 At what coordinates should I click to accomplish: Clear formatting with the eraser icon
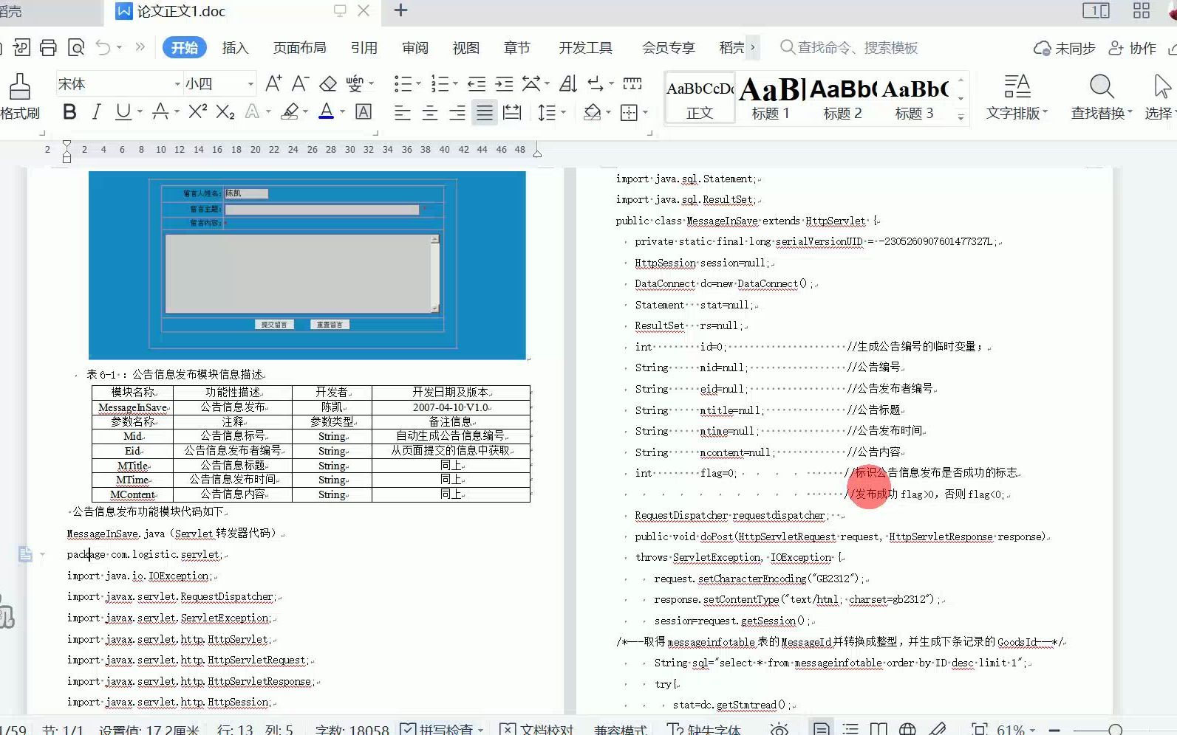point(328,83)
